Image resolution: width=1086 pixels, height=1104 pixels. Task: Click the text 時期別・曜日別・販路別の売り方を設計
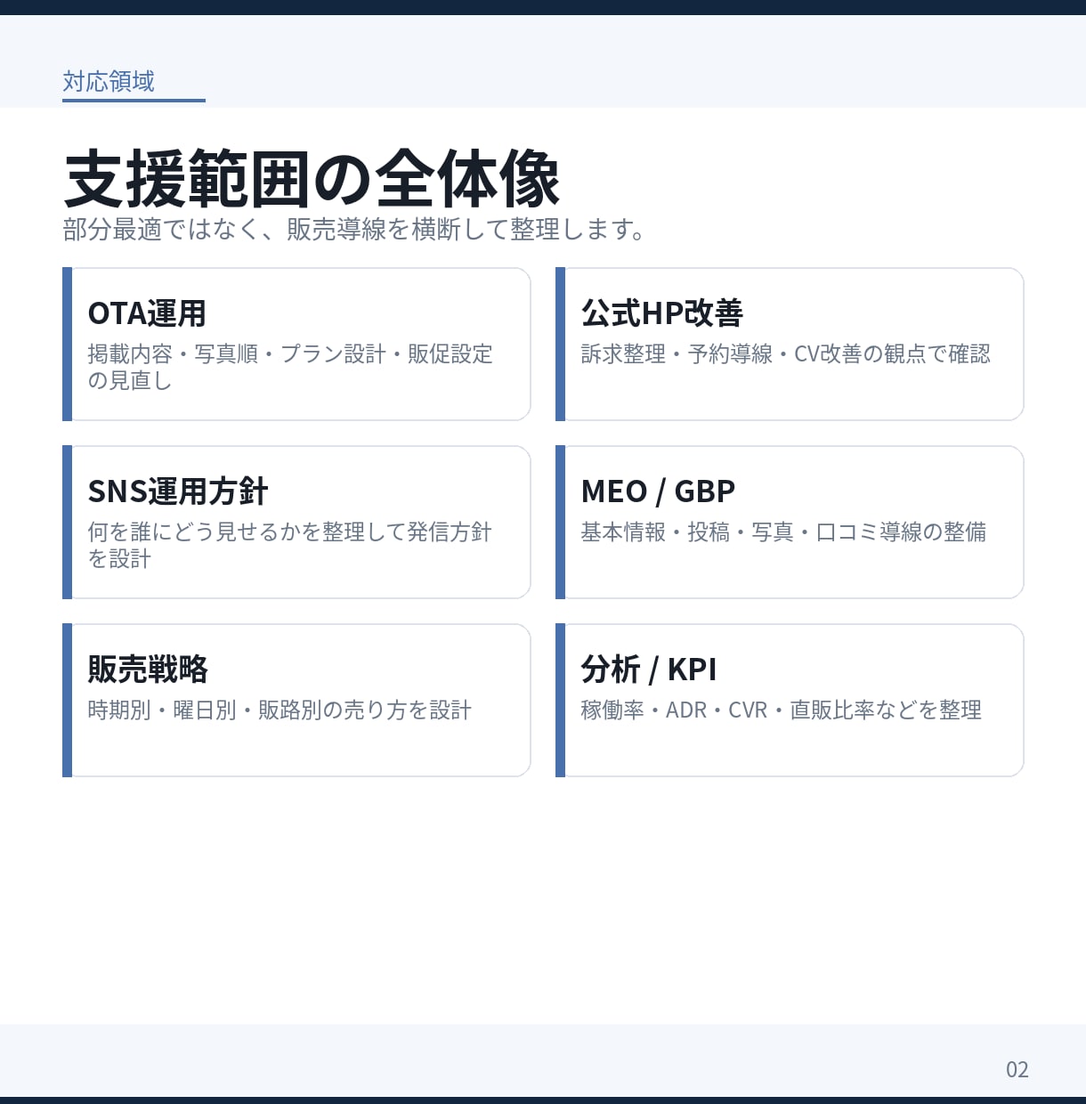[280, 710]
